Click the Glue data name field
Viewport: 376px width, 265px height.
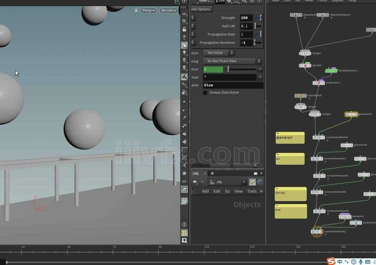[x=233, y=85]
